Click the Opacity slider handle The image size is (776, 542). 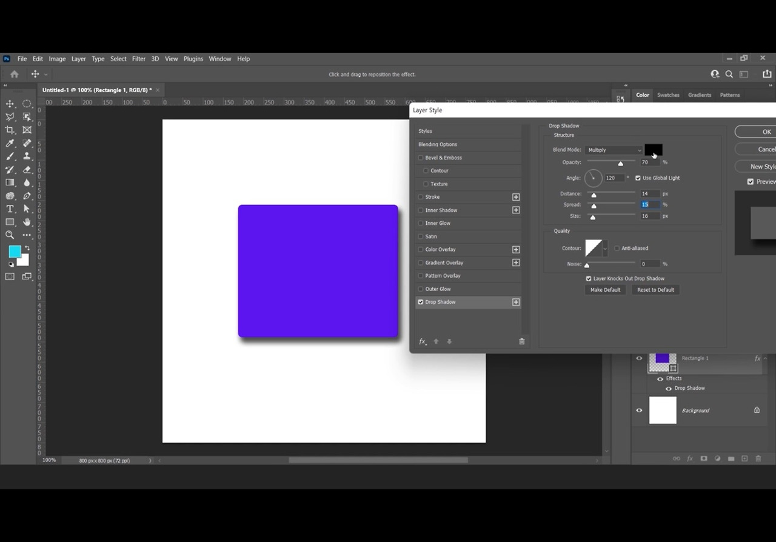click(x=620, y=164)
